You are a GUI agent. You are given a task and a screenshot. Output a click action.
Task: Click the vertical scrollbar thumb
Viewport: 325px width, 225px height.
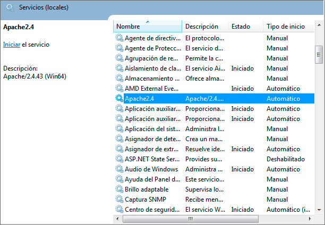point(319,55)
